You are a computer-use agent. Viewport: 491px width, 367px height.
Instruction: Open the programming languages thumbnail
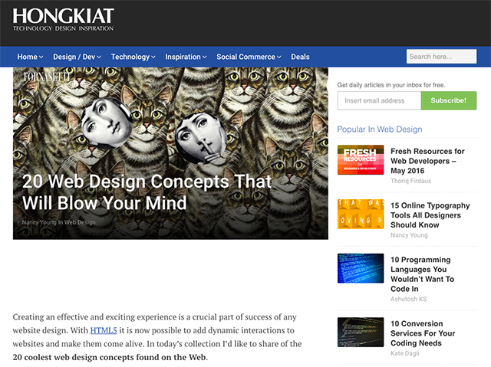click(x=361, y=268)
